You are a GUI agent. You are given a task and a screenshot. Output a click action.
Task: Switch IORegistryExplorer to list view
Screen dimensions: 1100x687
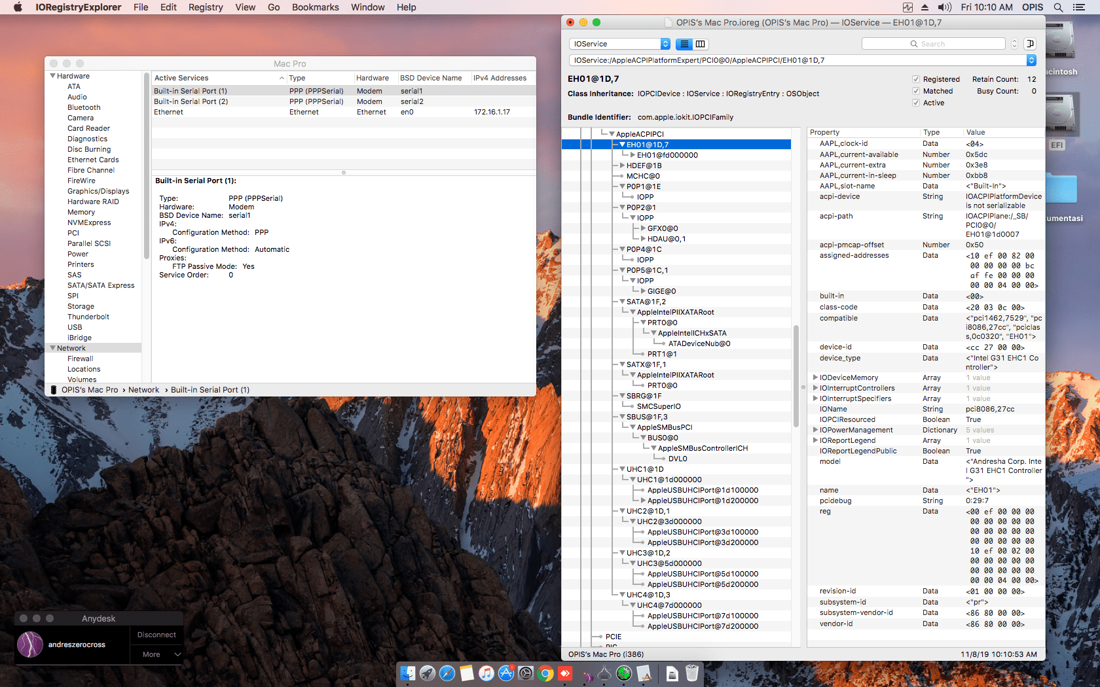point(684,44)
